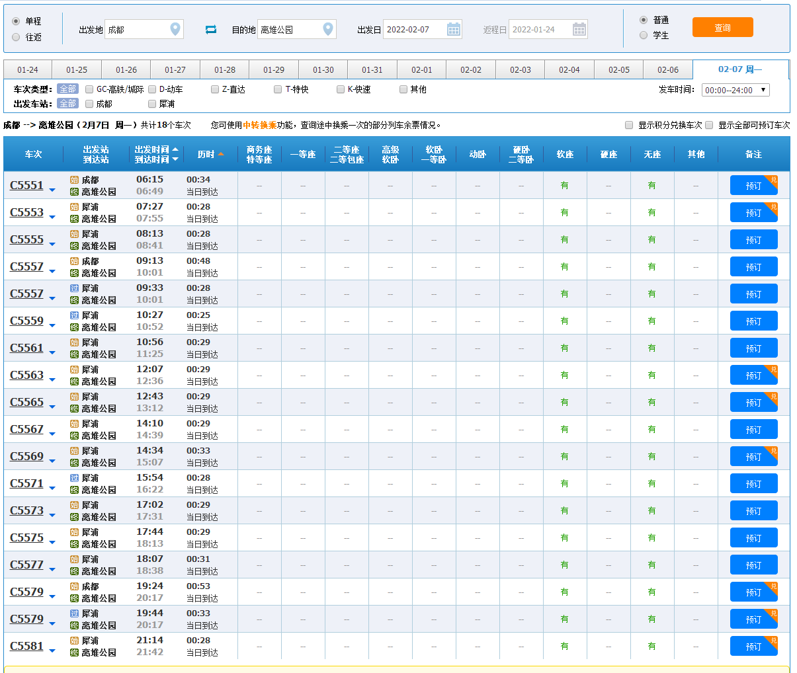Click location pin icon in 出发地 field

click(x=175, y=29)
